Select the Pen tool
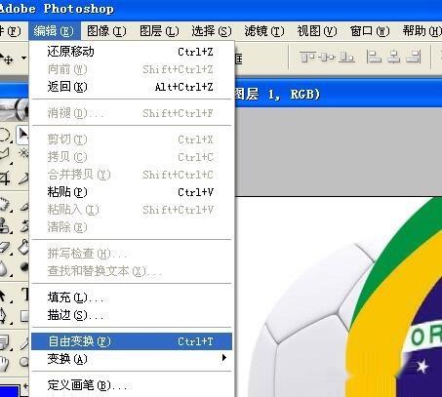 tap(4, 315)
